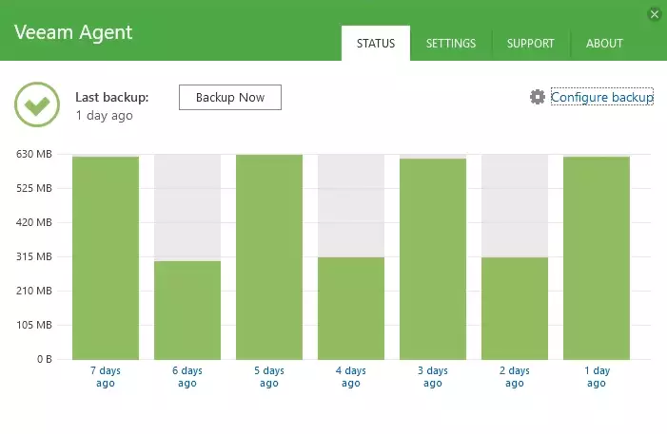This screenshot has width=667, height=434.
Task: Select the 6 days ago backup bar
Action: 187,310
